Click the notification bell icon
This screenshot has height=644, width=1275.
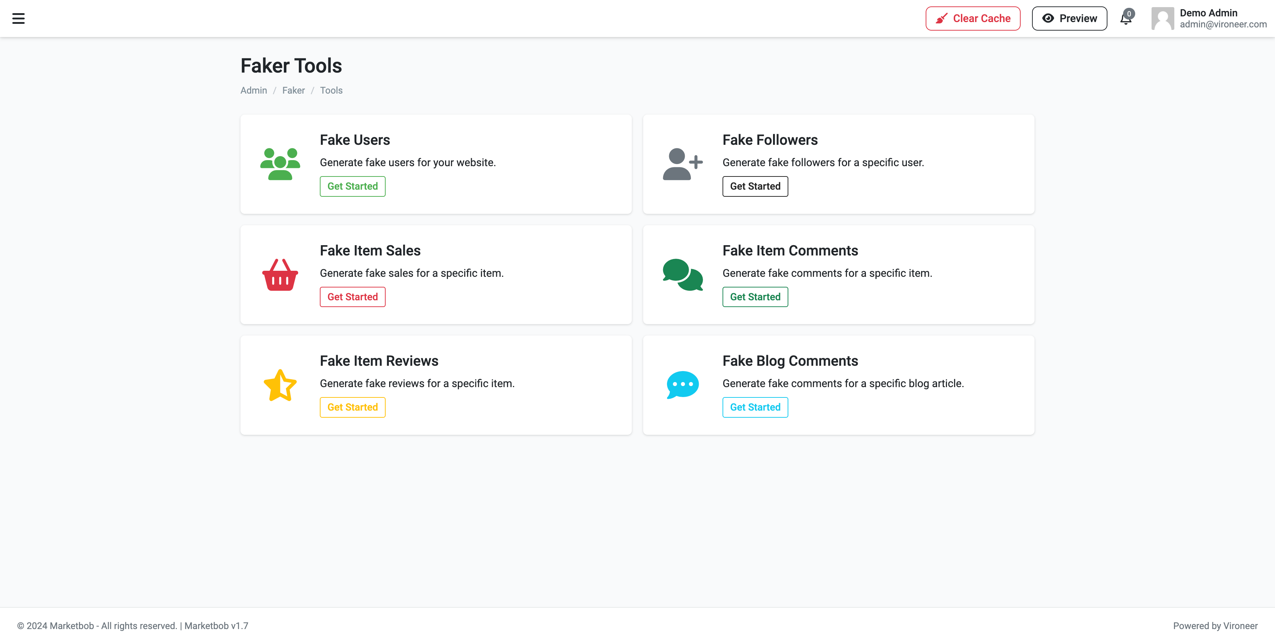1126,19
